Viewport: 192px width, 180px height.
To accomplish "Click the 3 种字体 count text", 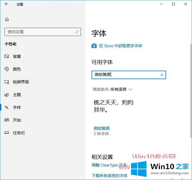I will tap(101, 134).
